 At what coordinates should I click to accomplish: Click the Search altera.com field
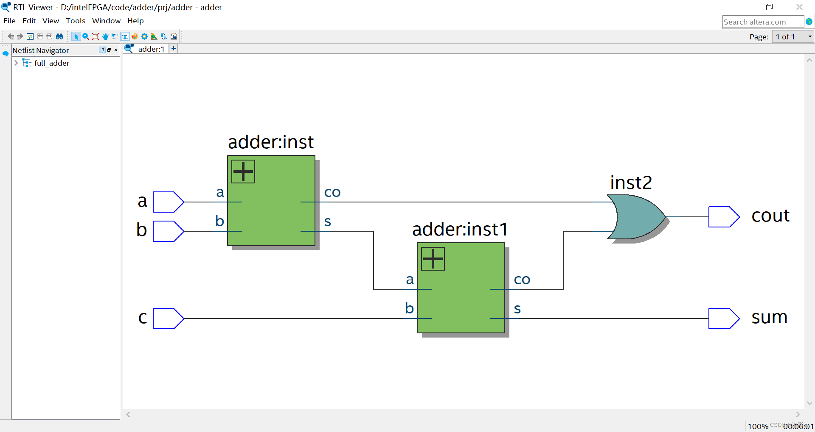(763, 22)
